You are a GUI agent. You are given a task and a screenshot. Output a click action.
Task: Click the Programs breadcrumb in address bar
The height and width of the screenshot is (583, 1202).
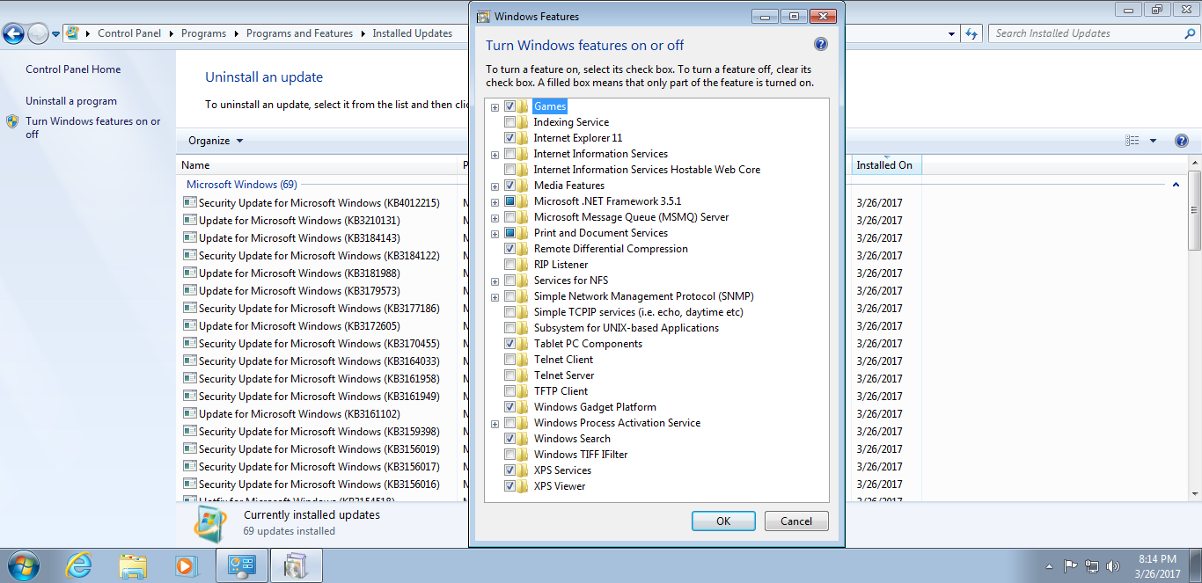(203, 33)
